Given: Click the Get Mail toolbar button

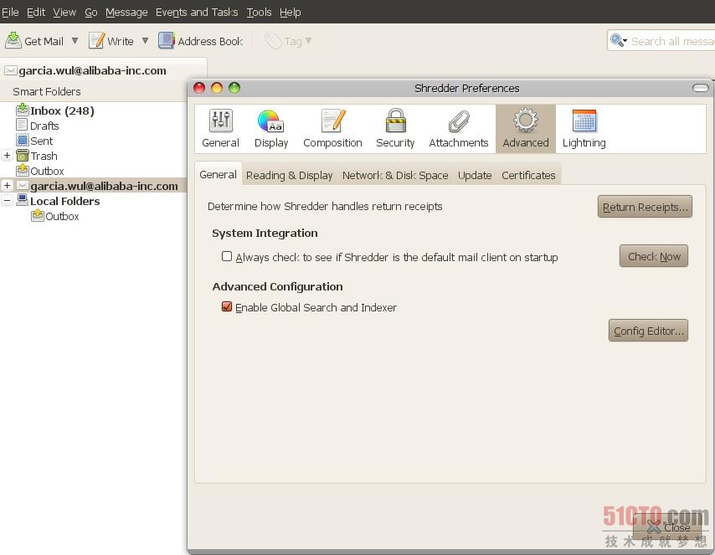Looking at the screenshot, I should (34, 41).
